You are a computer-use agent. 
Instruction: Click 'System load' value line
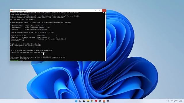18,36
